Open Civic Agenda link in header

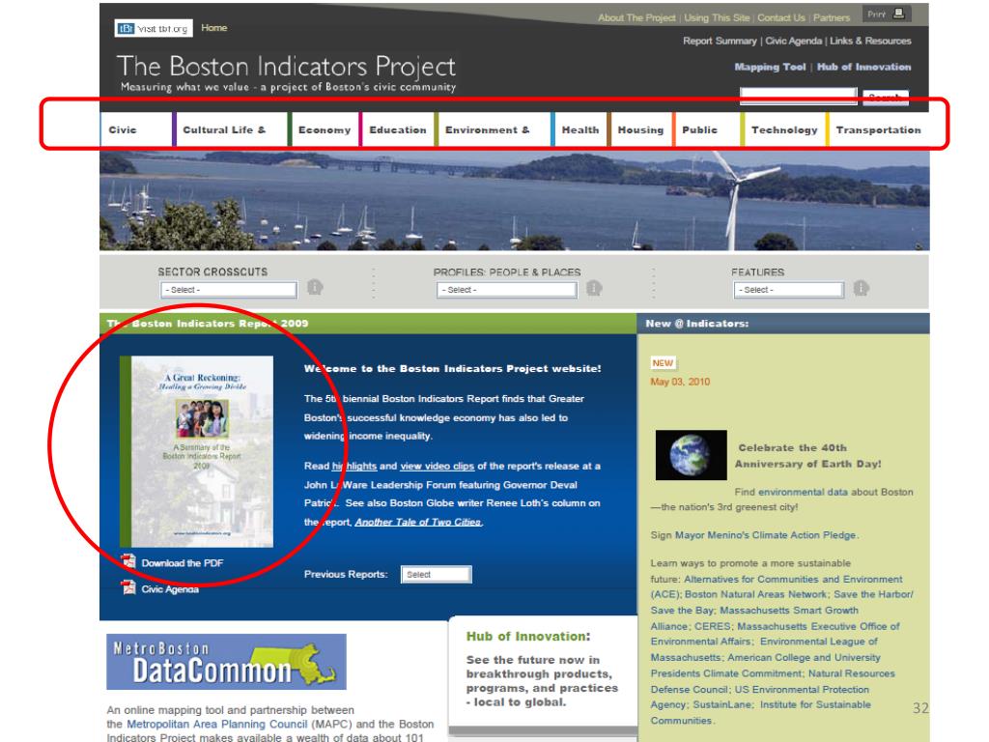point(794,41)
